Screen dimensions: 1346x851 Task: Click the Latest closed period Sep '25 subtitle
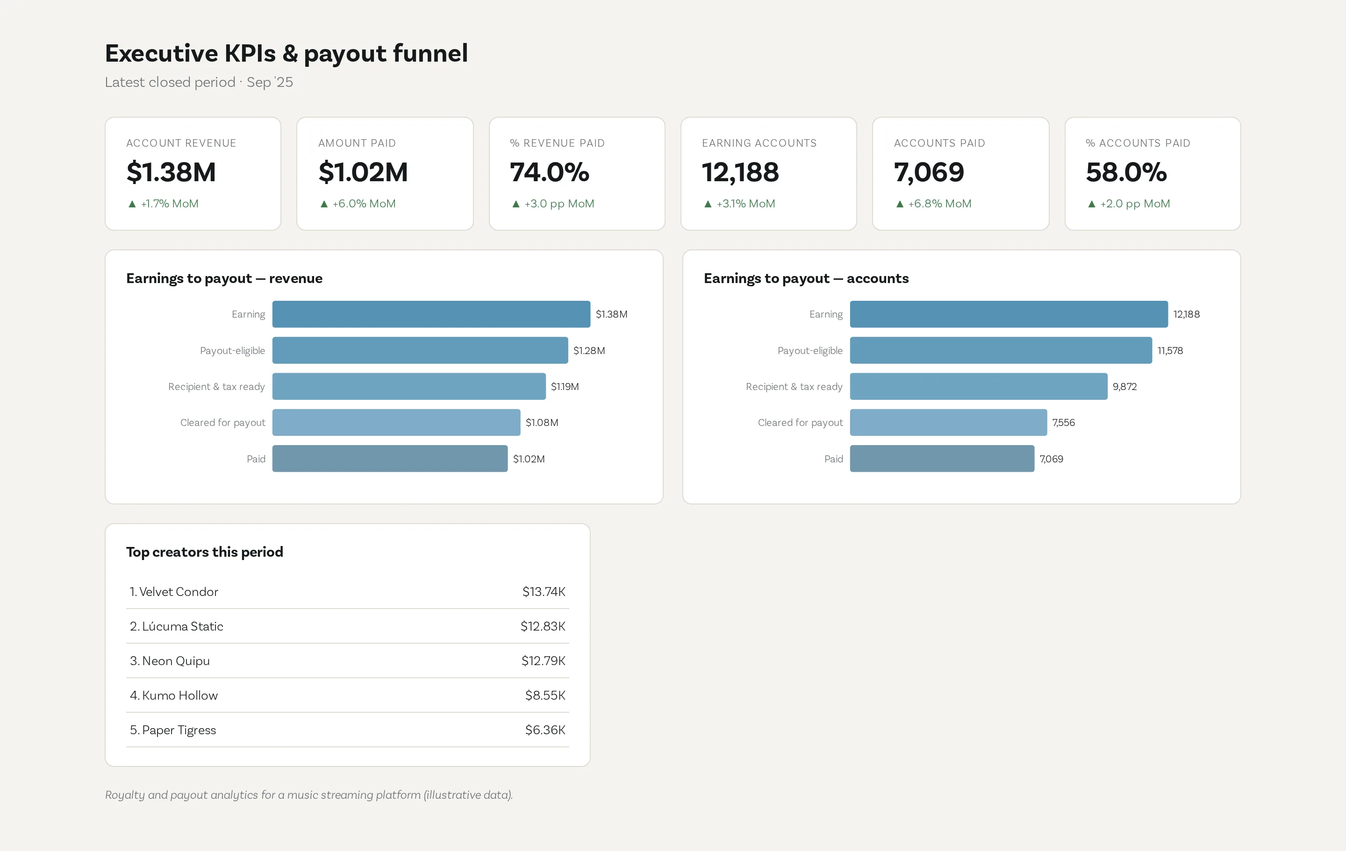[199, 82]
